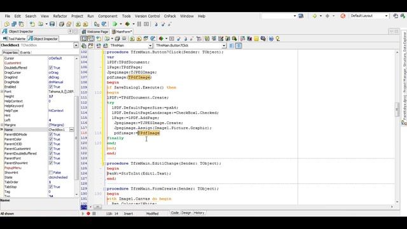This screenshot has height=229, width=407.
Task: Open the Run button dropdown arrow
Action: pyautogui.click(x=121, y=24)
